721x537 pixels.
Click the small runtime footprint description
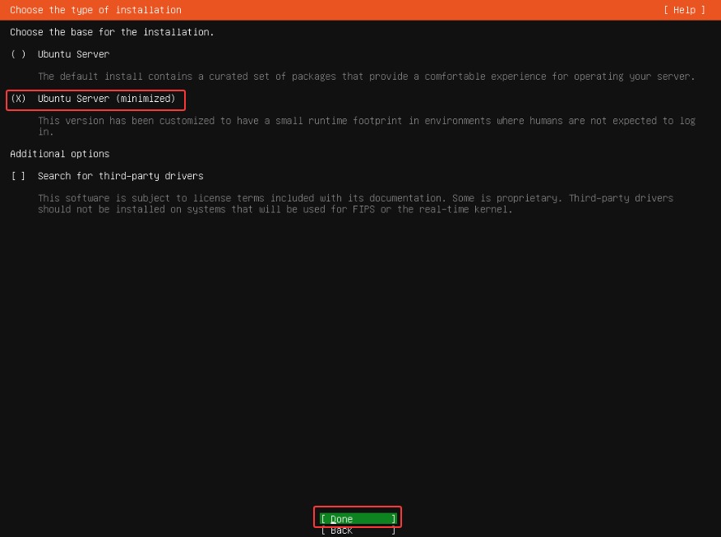coord(366,121)
